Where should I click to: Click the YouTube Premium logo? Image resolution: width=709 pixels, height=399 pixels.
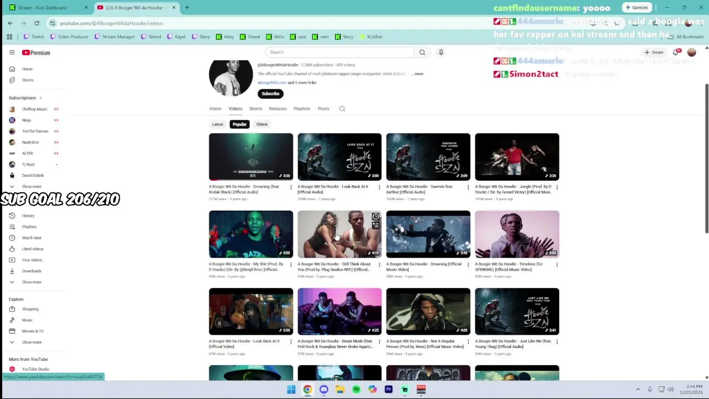click(x=36, y=53)
